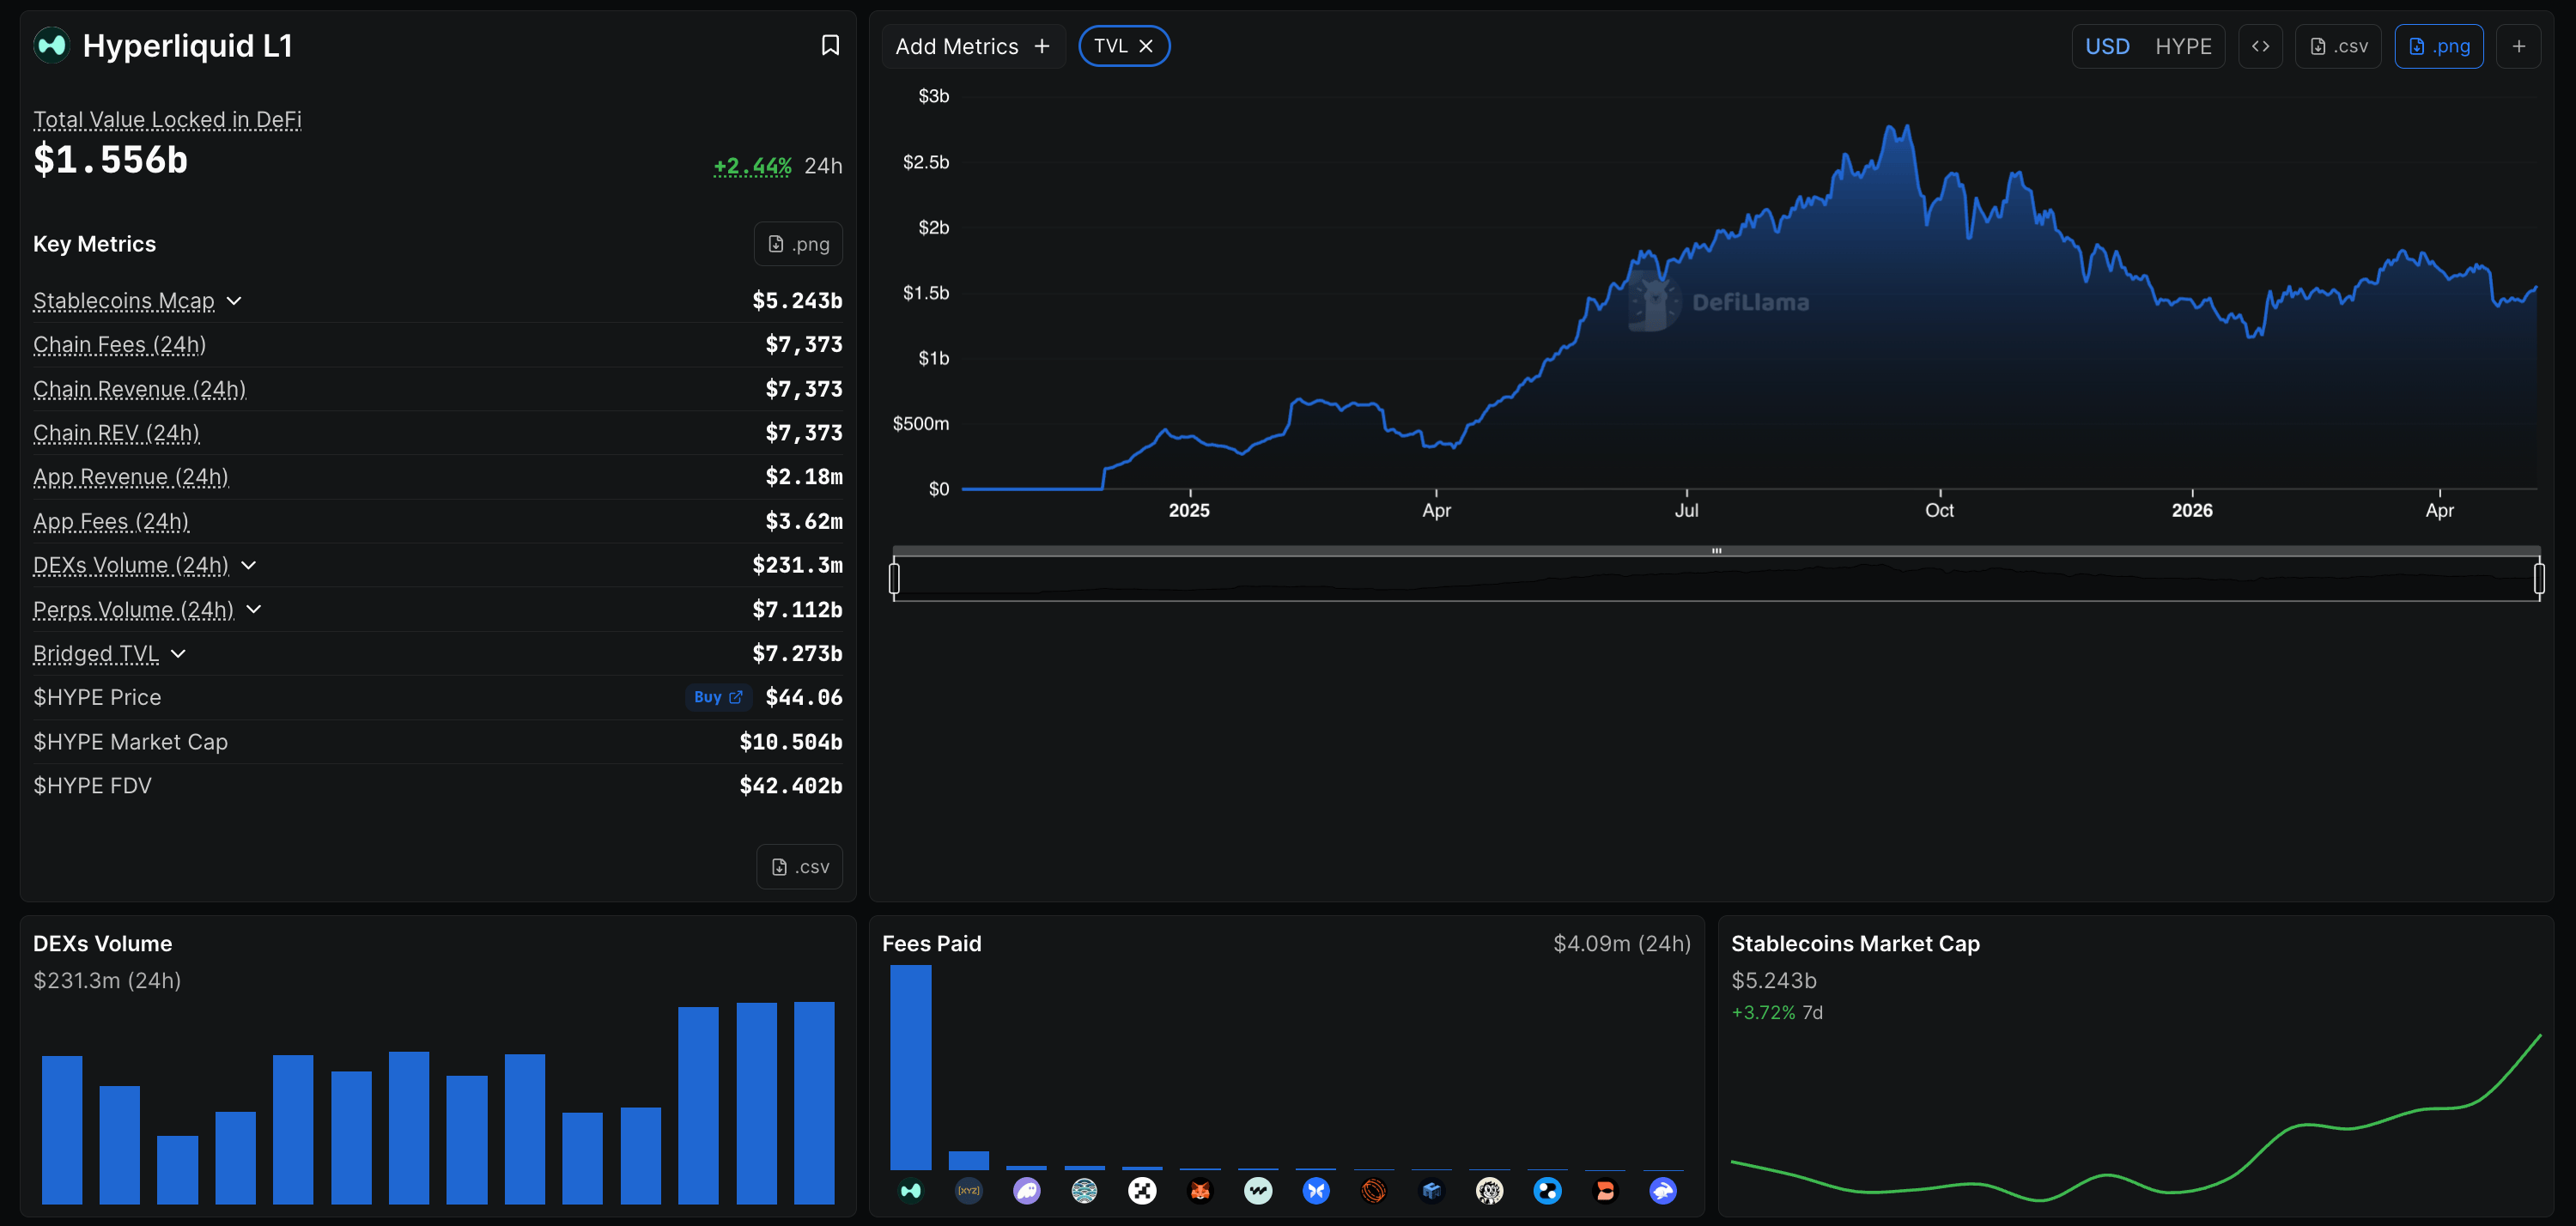Click the cartoon cat icon in Fees Paid
Viewport: 2576px width, 1226px height.
click(x=1489, y=1190)
